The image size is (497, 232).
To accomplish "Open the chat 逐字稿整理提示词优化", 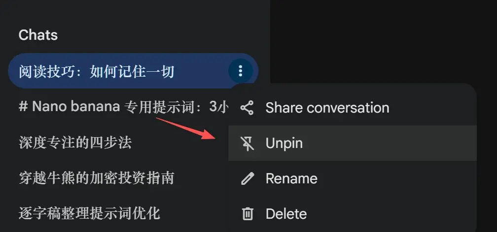I will [x=89, y=214].
